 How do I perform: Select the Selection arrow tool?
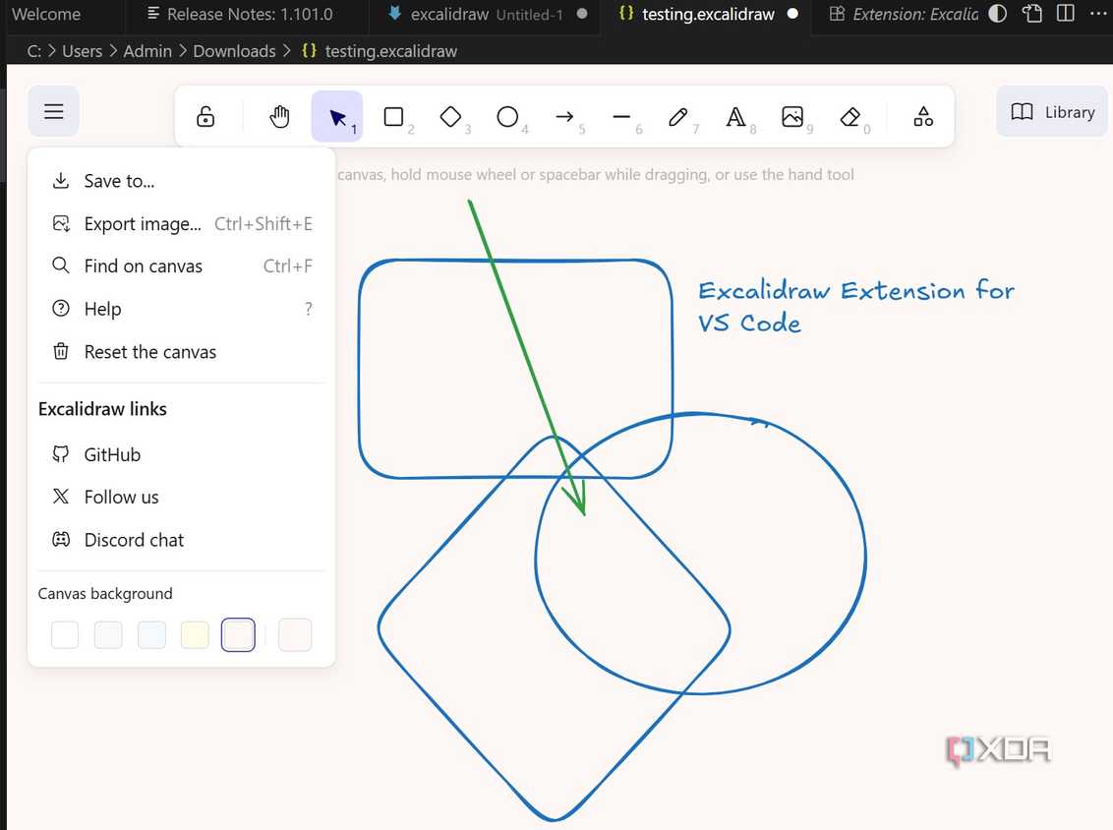click(337, 116)
